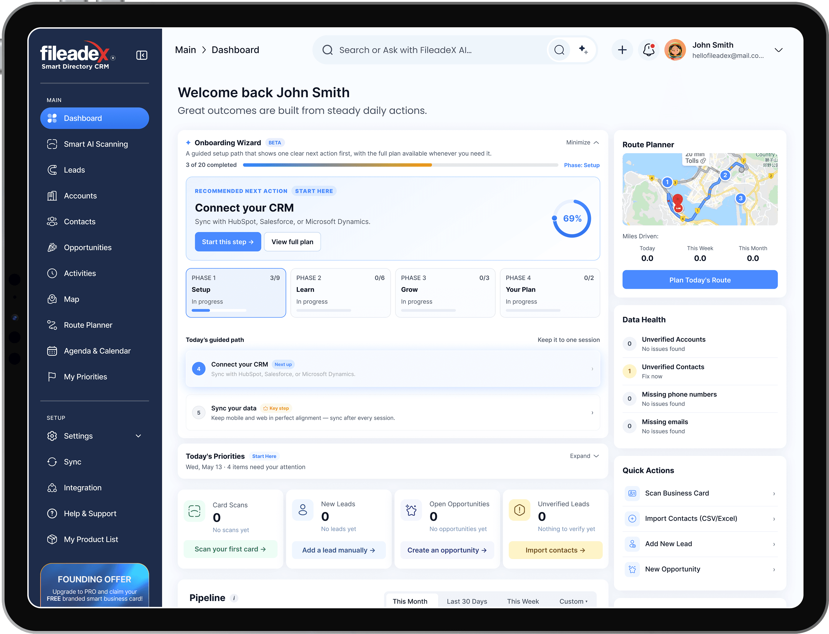Expand Today's Priorities section
829x634 pixels.
[x=584, y=456]
